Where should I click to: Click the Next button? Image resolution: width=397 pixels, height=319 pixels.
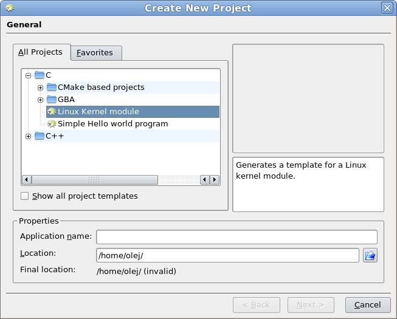(x=311, y=305)
